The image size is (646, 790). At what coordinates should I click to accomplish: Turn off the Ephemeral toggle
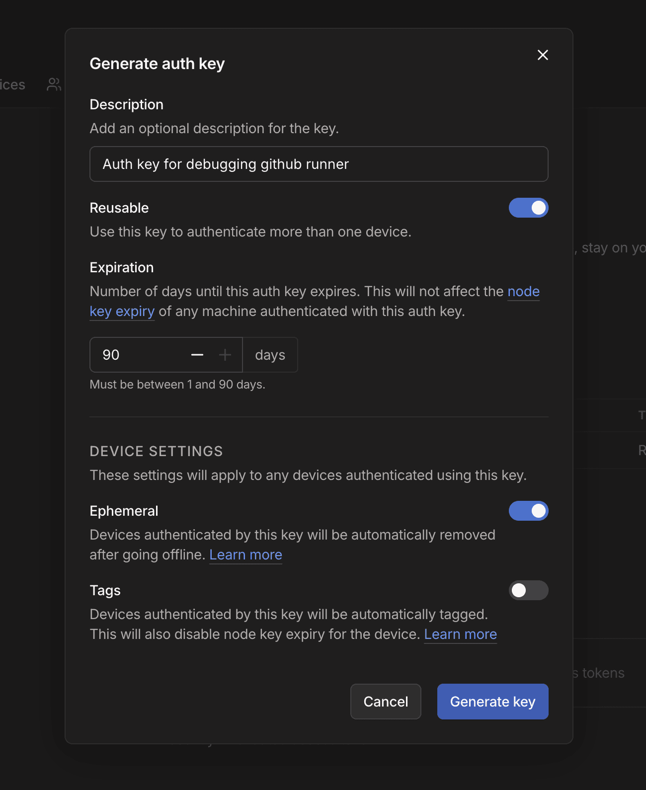pyautogui.click(x=528, y=511)
